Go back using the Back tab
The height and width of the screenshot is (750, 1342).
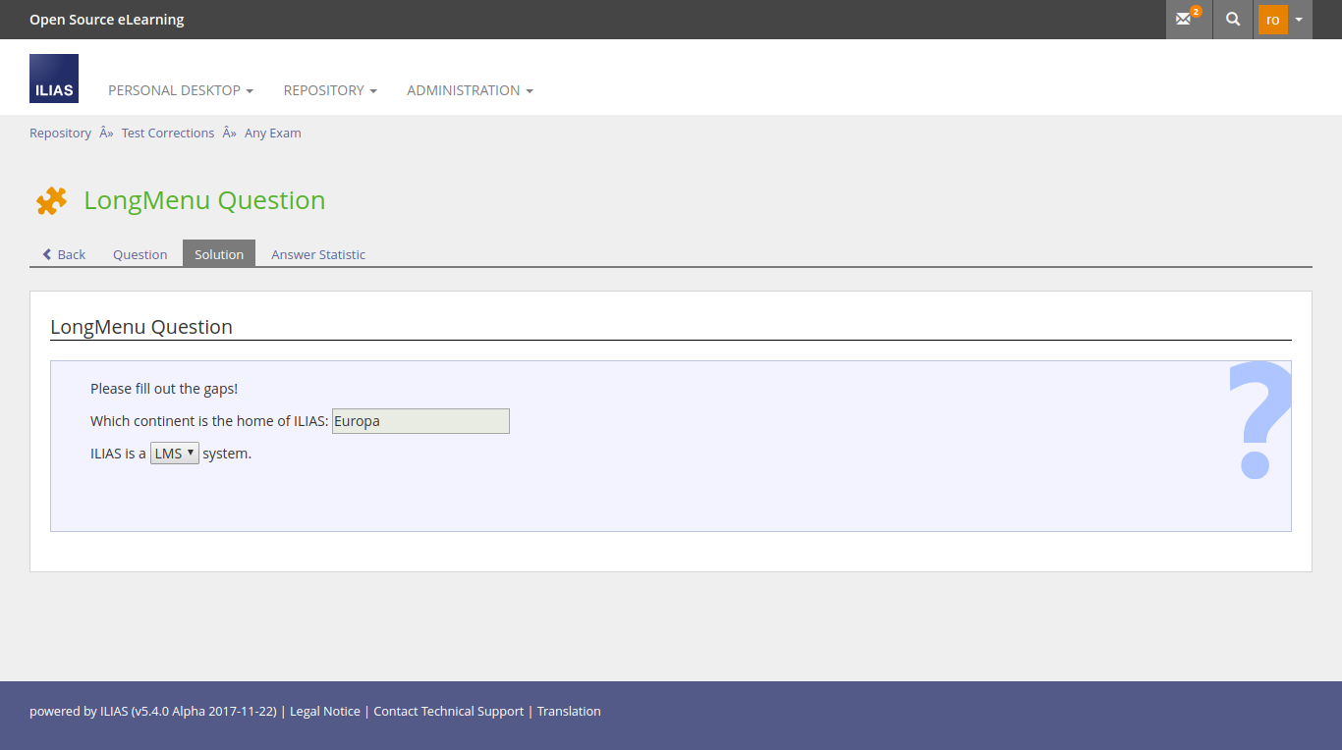pos(64,254)
